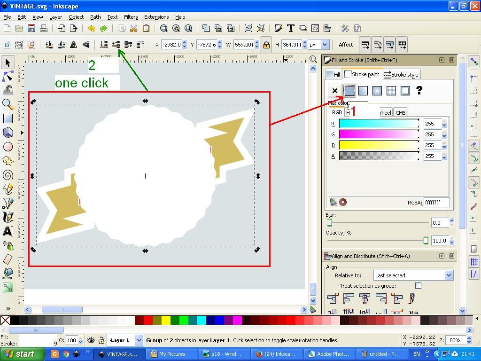Select the Star polygon tool
The image size is (481, 361).
coord(8,161)
